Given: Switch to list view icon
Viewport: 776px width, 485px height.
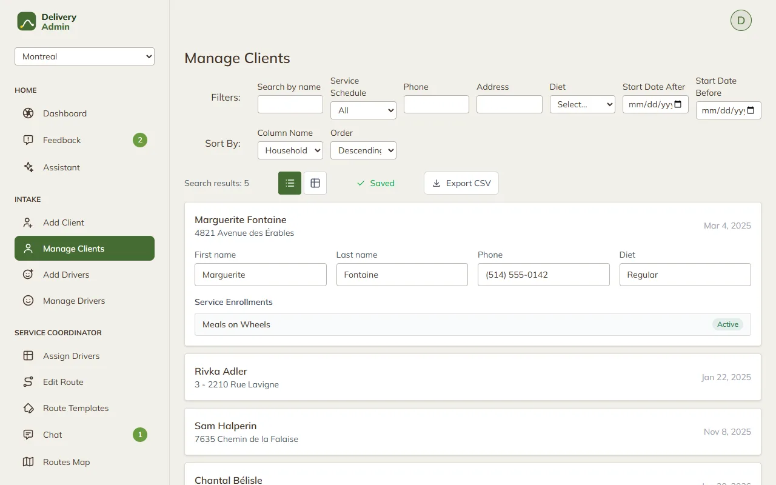Looking at the screenshot, I should (x=290, y=183).
